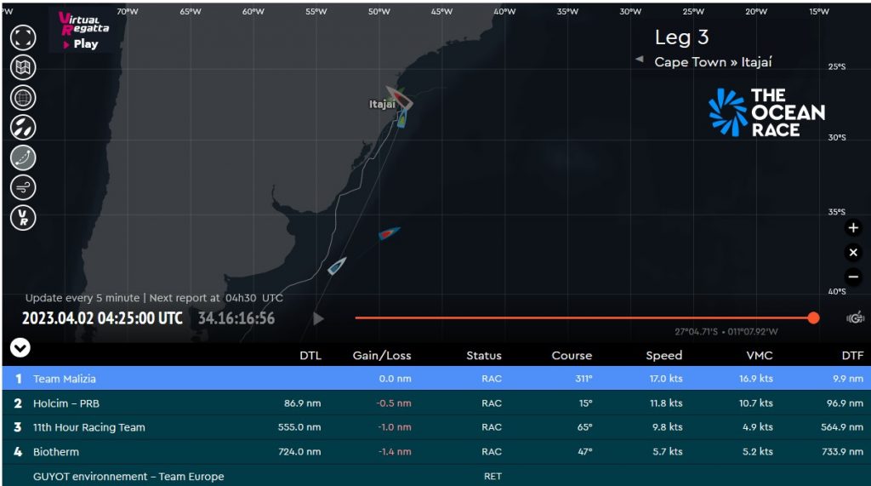The image size is (871, 486).
Task: Click the DTL column header
Action: coord(310,356)
